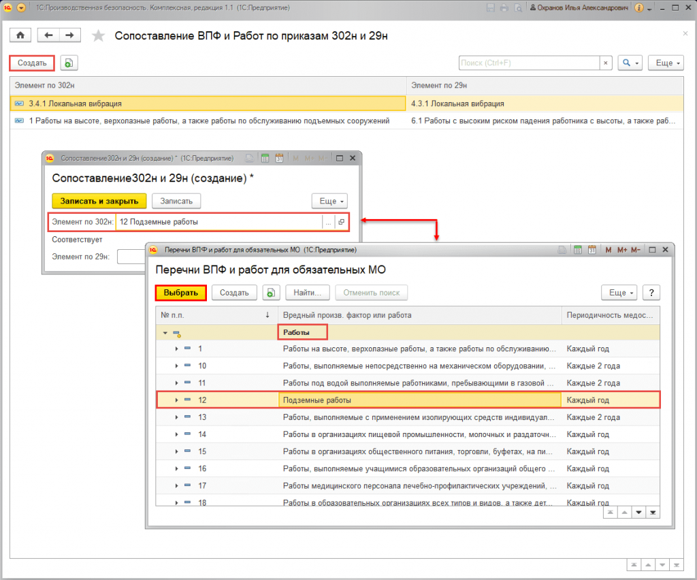
Task: Add page to favorites with star icon
Action: point(99,36)
